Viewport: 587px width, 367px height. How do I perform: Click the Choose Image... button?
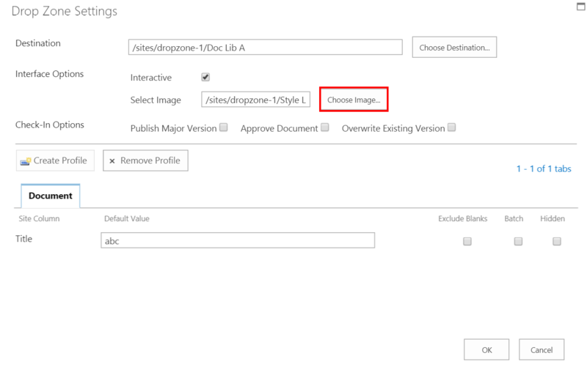354,100
